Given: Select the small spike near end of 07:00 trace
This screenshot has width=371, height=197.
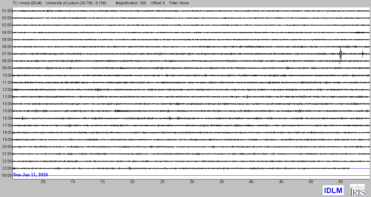Looking at the screenshot, I should (362, 54).
